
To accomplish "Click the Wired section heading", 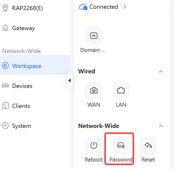I will (x=87, y=71).
